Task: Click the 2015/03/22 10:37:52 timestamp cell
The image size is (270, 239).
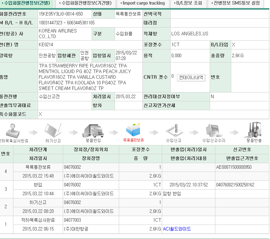Action: [x=189, y=185]
